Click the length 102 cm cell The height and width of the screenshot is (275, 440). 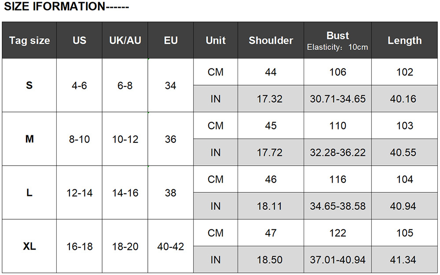click(x=404, y=72)
